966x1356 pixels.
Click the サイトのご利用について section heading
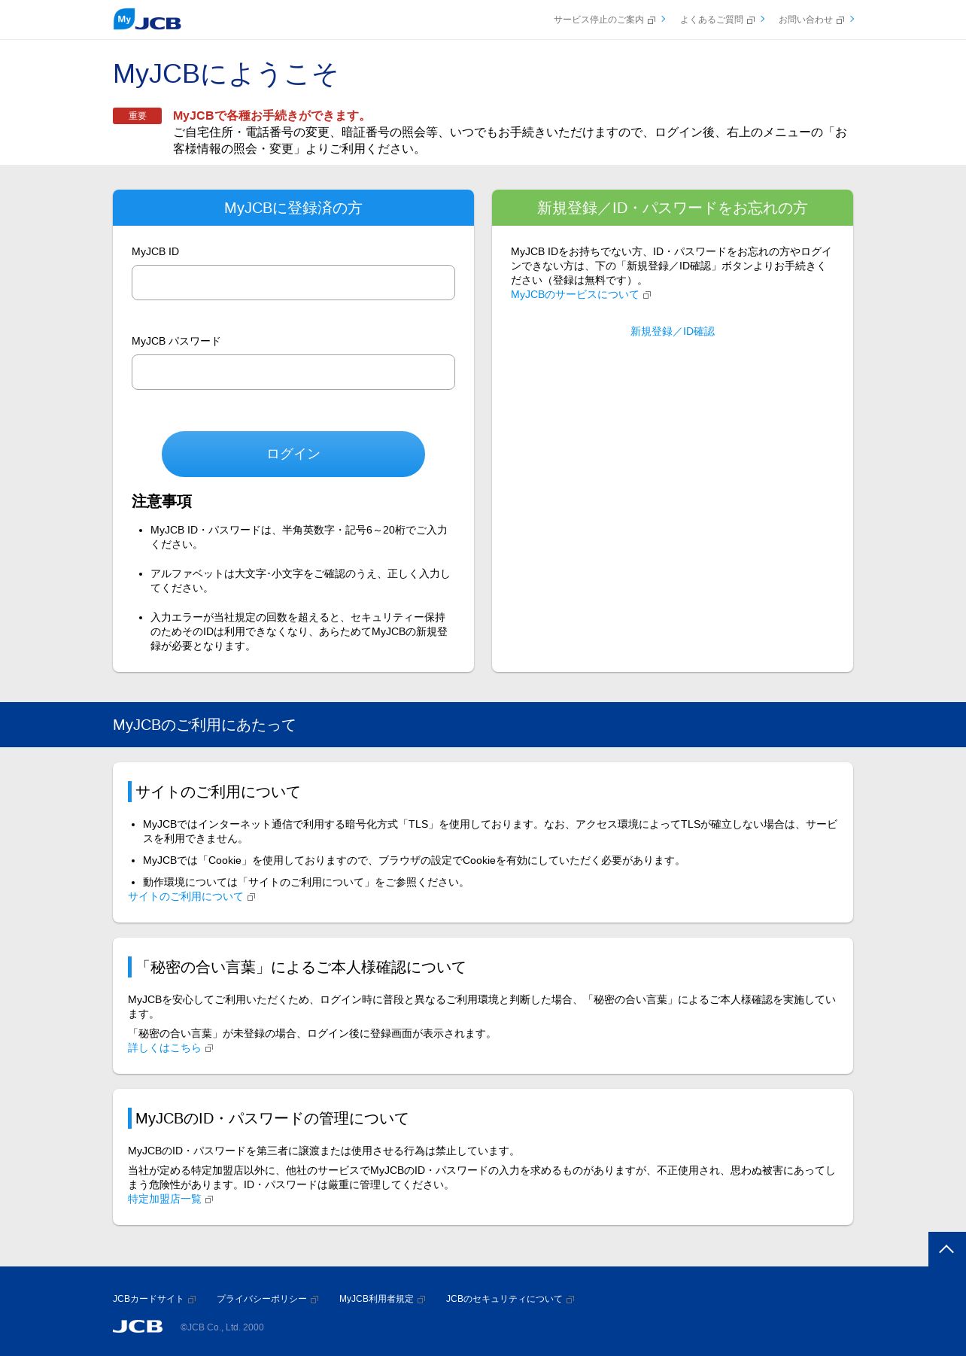[x=217, y=792]
